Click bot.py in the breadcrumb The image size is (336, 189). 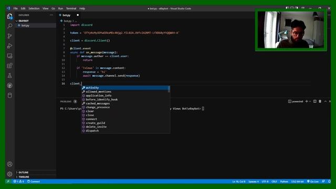[x=68, y=21]
